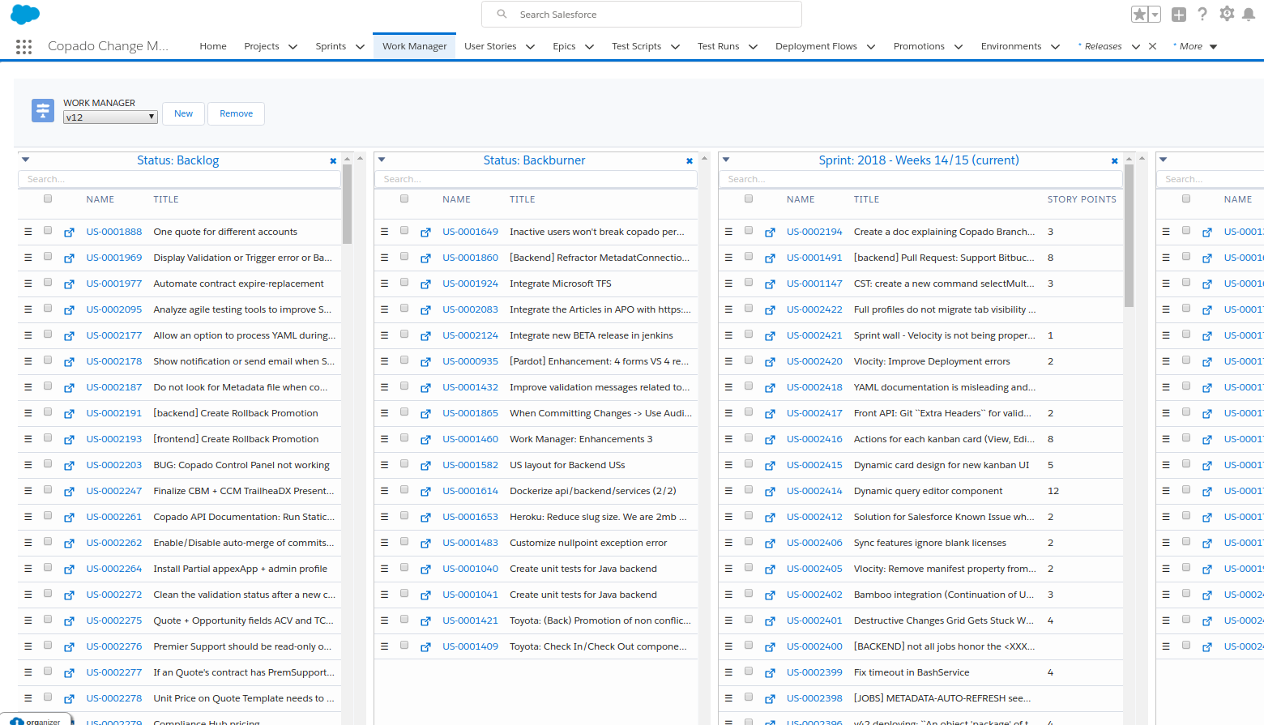Screen dimensions: 1264x725
Task: Click drag handle for US-0001860 row
Action: pos(384,258)
